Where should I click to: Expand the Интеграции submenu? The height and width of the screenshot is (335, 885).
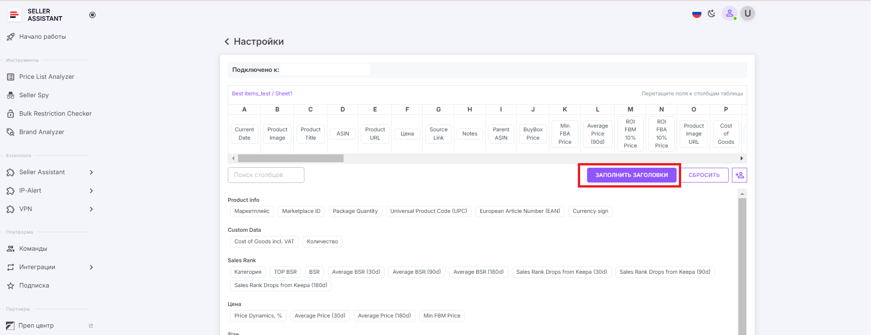(x=91, y=267)
